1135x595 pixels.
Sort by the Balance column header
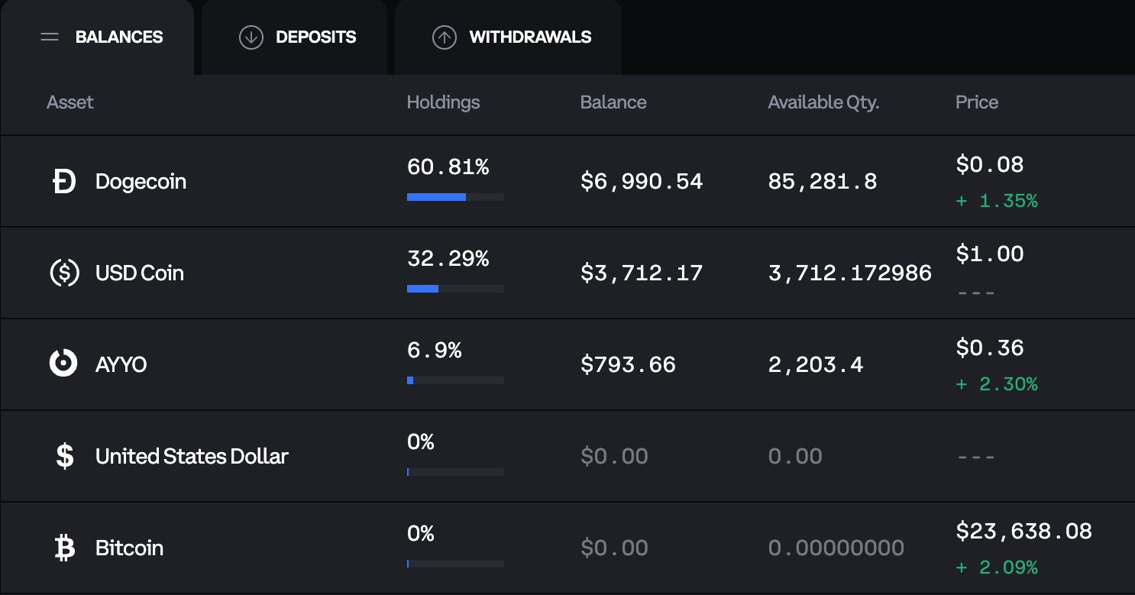[x=613, y=102]
